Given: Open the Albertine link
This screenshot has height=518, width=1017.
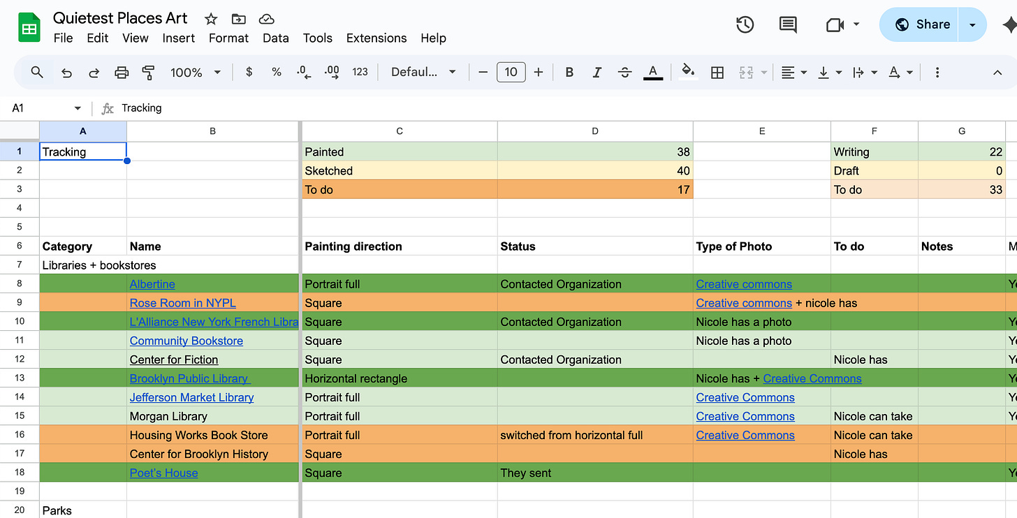Looking at the screenshot, I should 152,284.
